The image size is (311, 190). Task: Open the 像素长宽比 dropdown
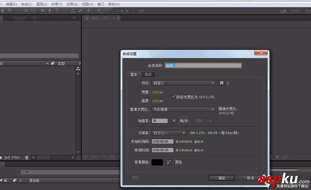[x=183, y=109]
